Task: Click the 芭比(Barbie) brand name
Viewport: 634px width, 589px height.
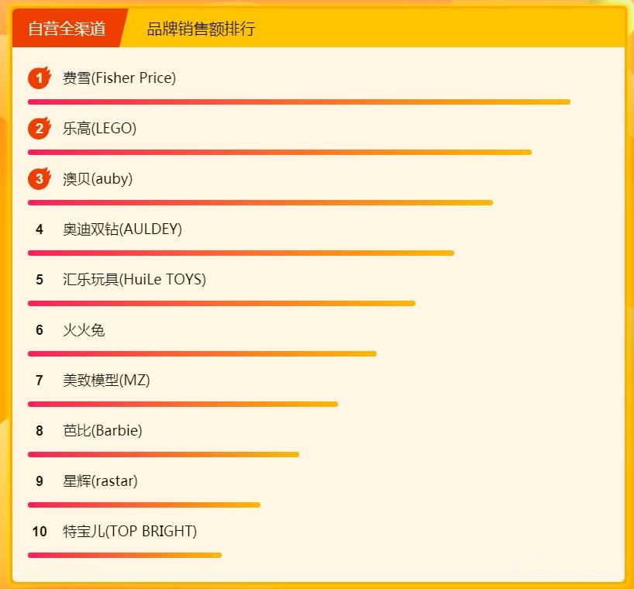Action: (102, 431)
